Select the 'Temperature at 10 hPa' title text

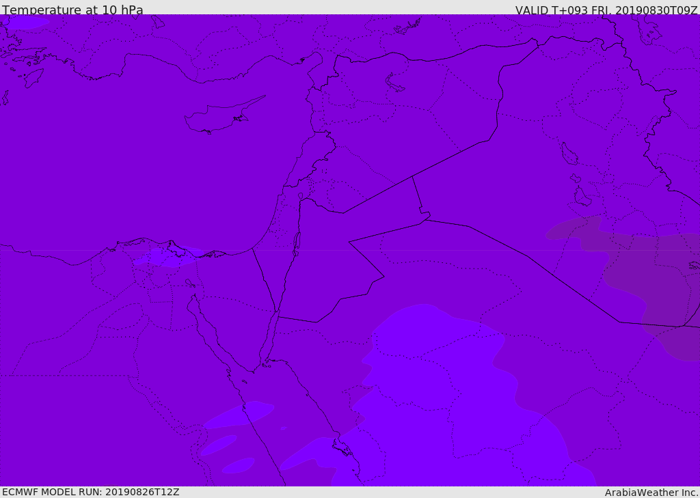click(x=72, y=10)
